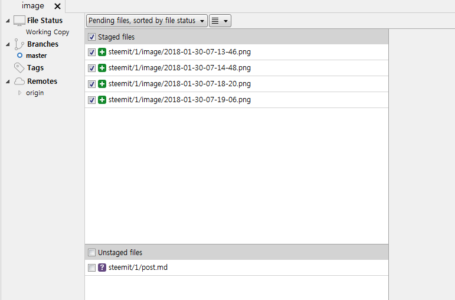
Task: Click the Remotes cloud icon
Action: (x=19, y=81)
